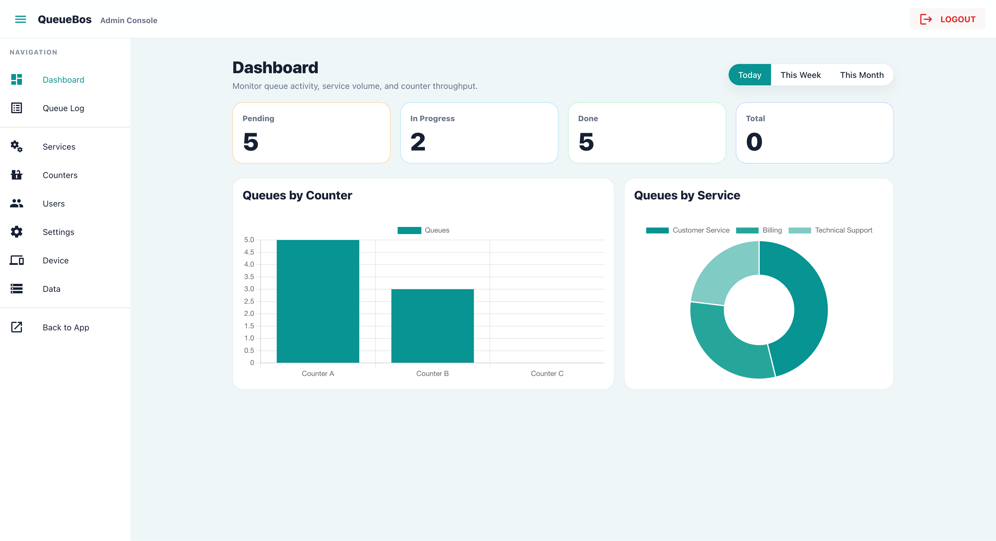Click the Counter A bar
The height and width of the screenshot is (541, 996).
coord(318,301)
